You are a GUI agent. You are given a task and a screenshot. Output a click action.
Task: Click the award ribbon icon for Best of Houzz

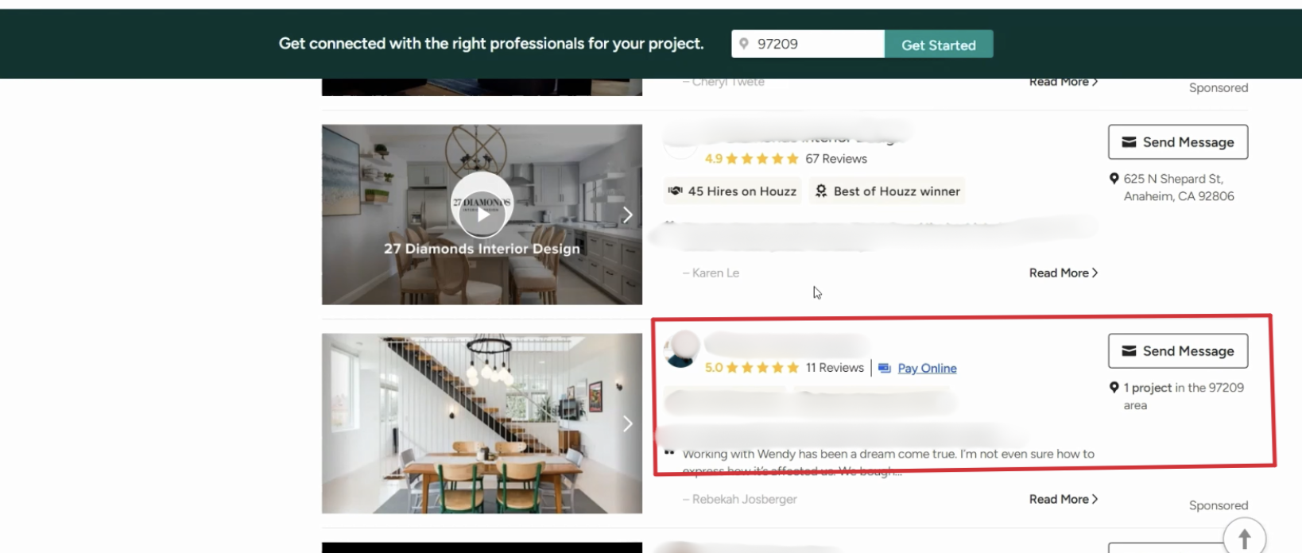click(x=821, y=191)
